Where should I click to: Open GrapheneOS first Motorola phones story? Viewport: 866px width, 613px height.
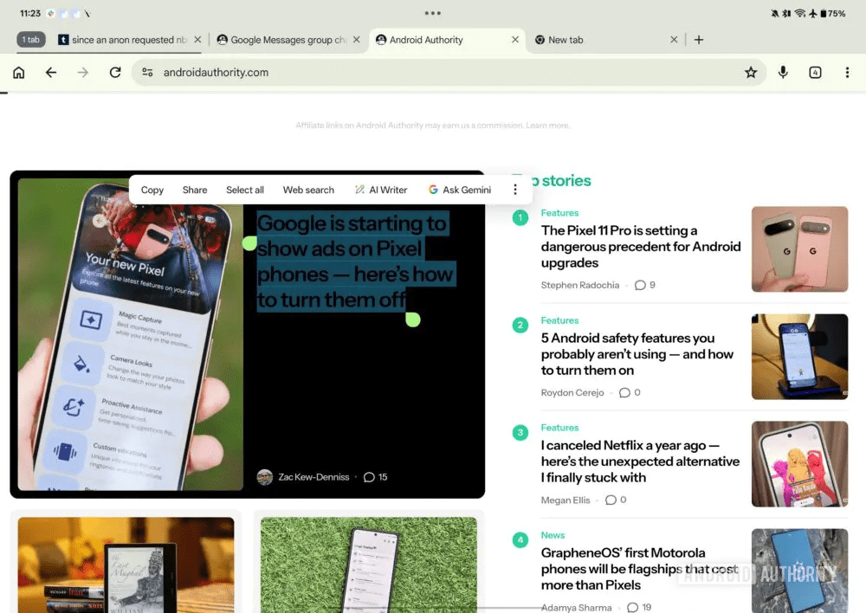tap(639, 569)
